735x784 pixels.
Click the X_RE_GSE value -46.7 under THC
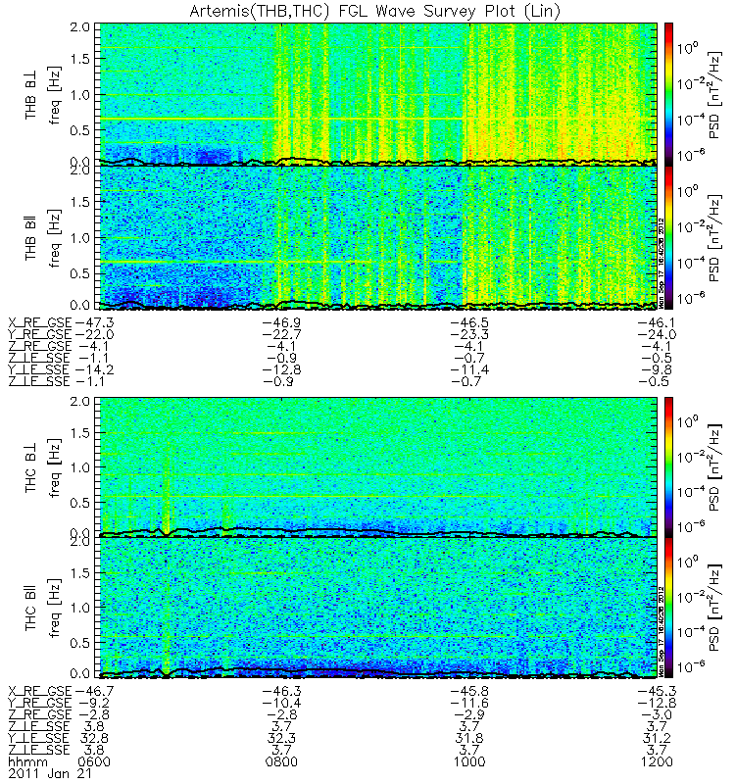click(93, 691)
